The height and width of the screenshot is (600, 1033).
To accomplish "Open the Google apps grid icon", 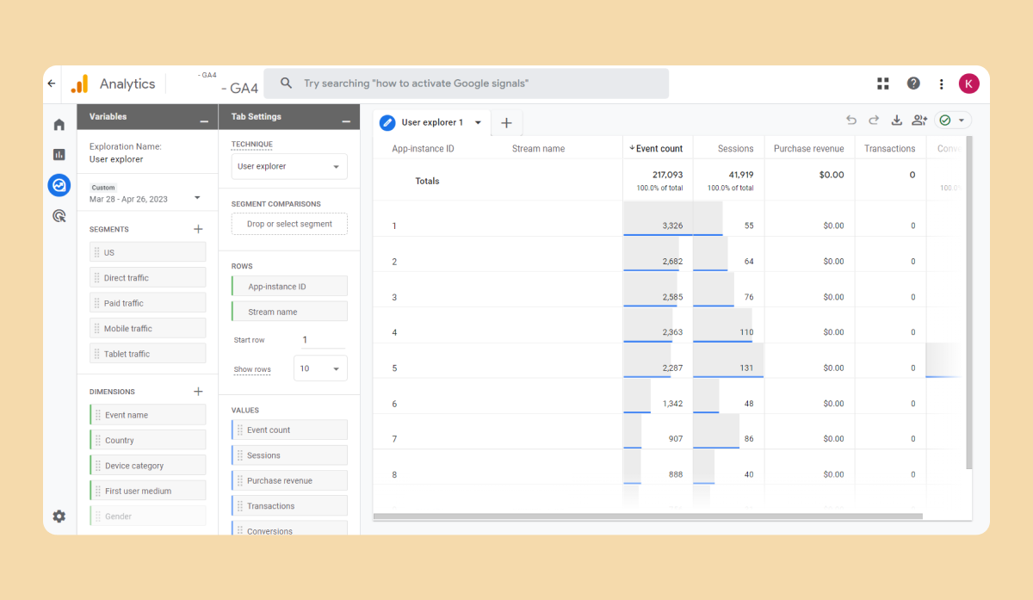I will tap(883, 84).
